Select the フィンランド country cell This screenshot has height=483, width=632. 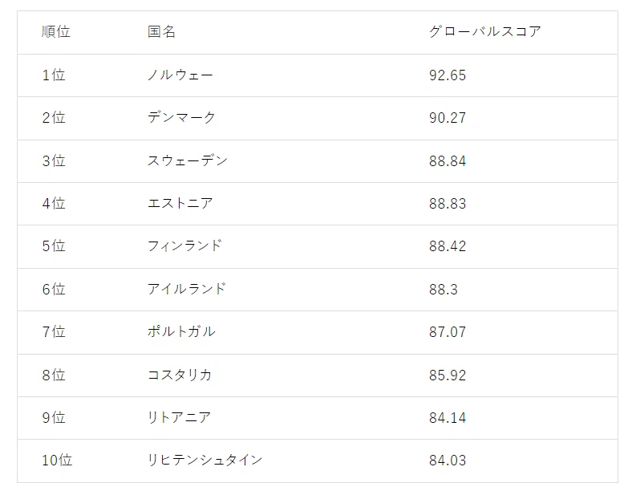tap(184, 246)
